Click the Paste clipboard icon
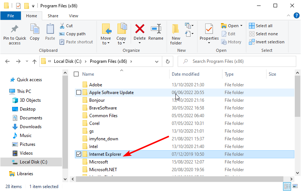The height and width of the screenshot is (191, 301). 50,29
